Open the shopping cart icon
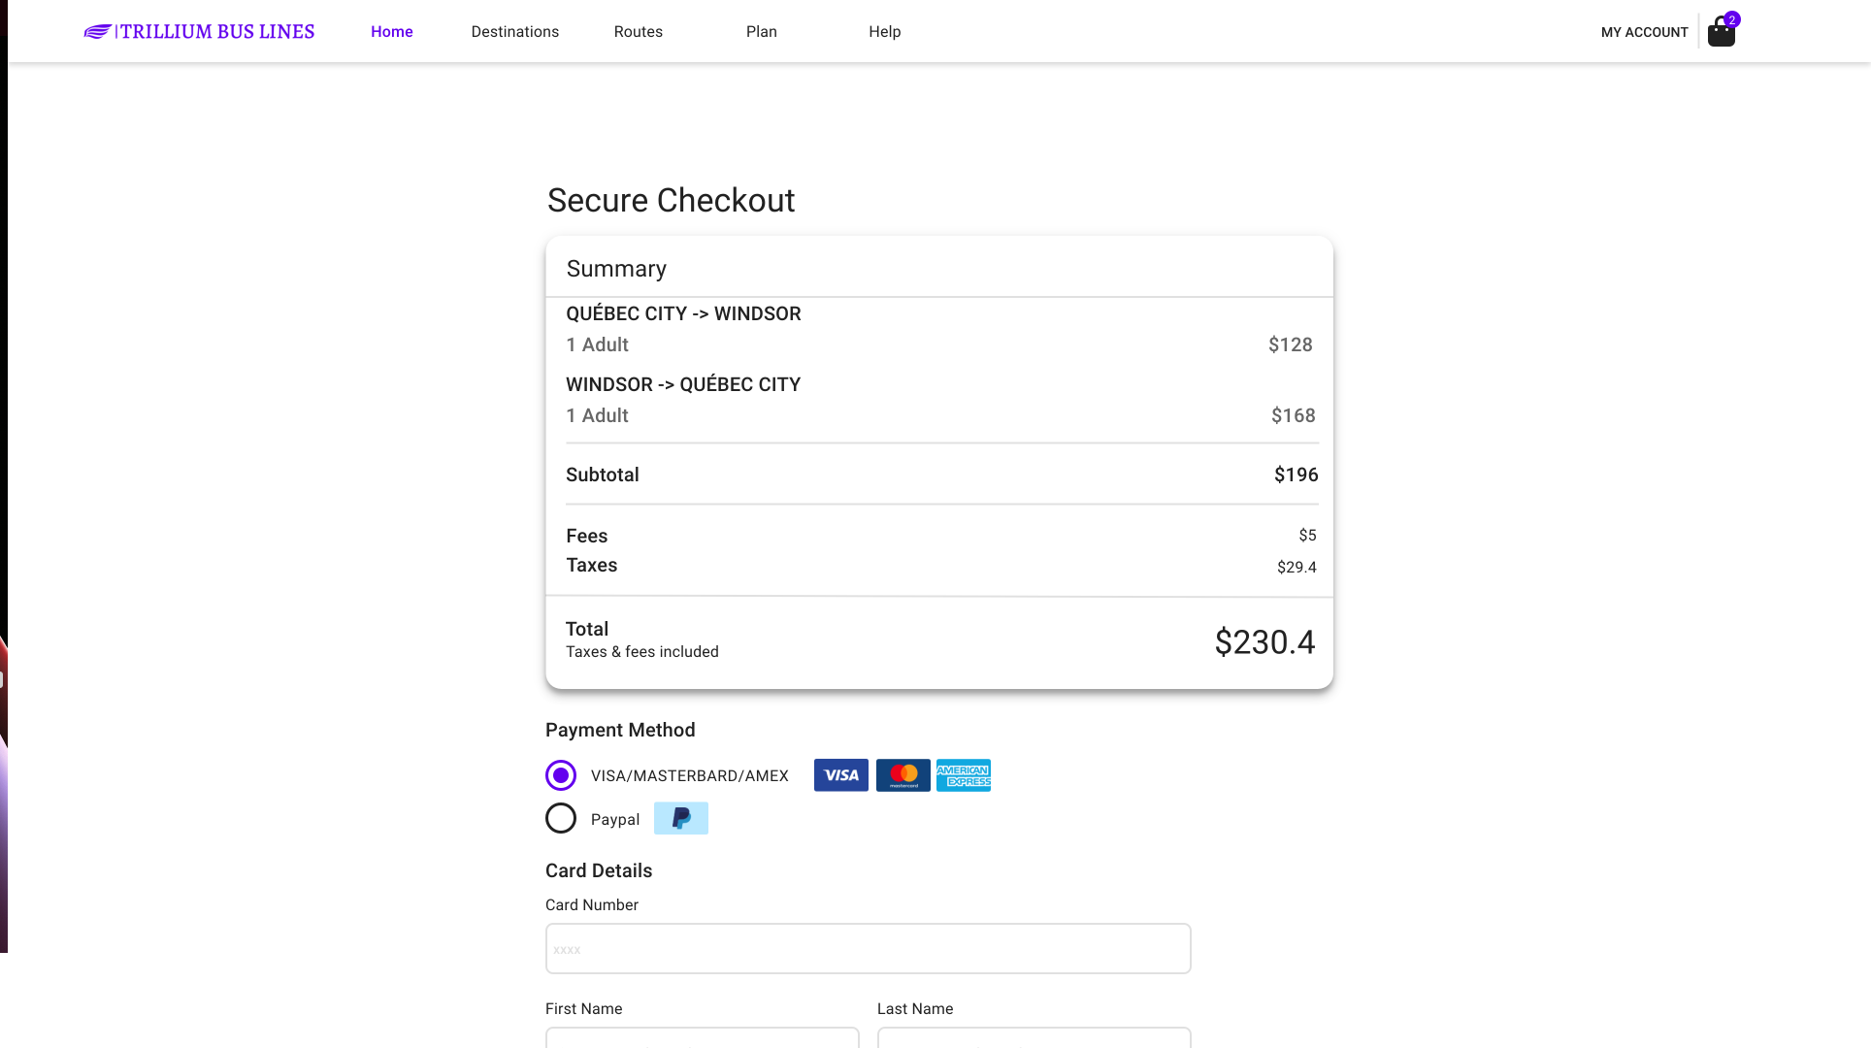1871x1048 pixels. click(1721, 31)
